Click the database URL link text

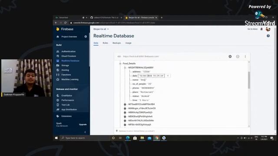click(x=141, y=56)
